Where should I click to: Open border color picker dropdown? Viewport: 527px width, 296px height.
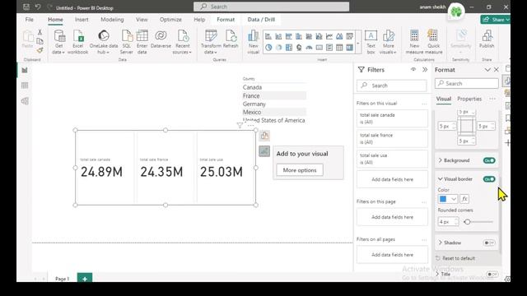click(454, 199)
